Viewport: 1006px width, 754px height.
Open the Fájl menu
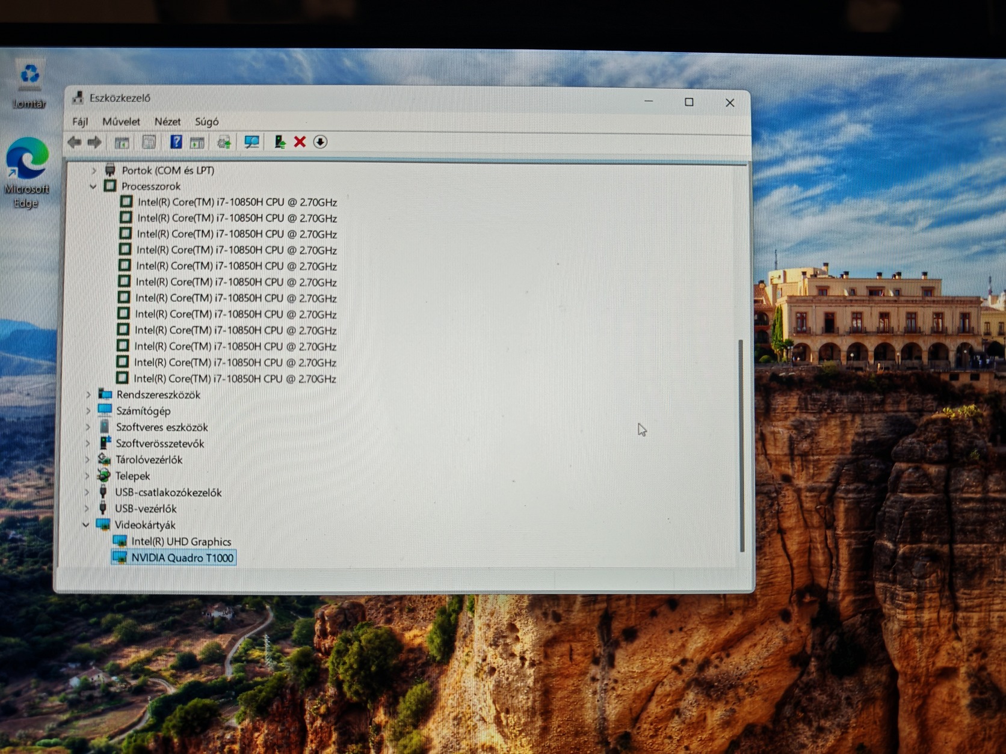(x=80, y=121)
